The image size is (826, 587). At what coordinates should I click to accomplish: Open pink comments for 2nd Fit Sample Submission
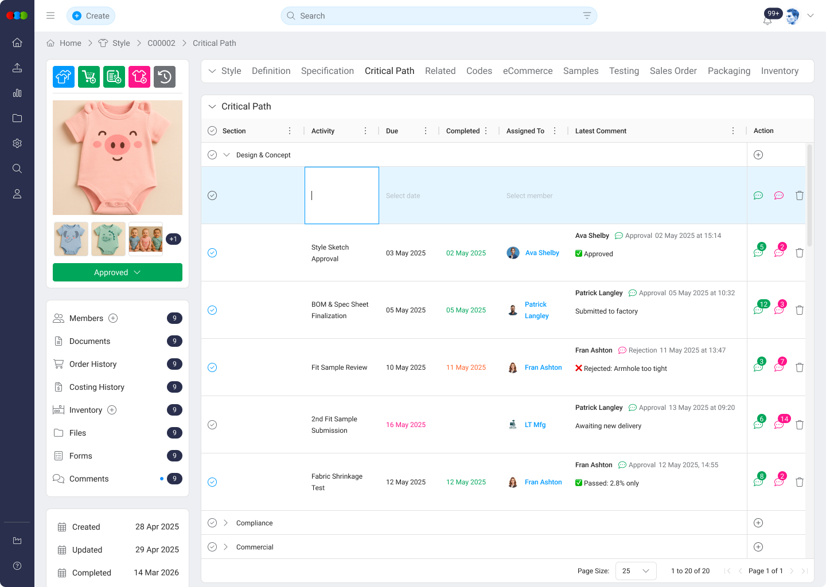point(779,425)
